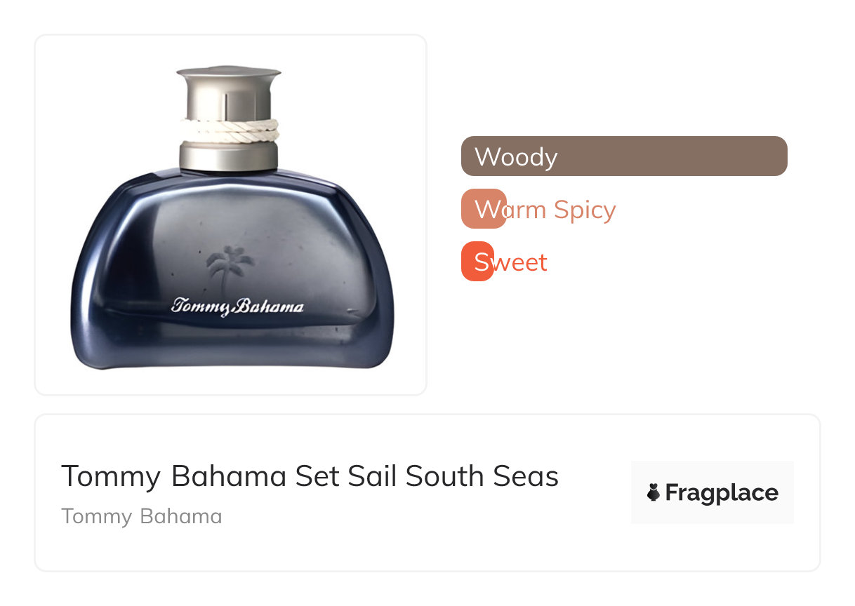Open the Tommy Bahama brand link below title
Image resolution: width=855 pixels, height=606 pixels.
(142, 516)
